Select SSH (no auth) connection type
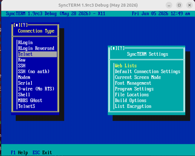The image size is (195, 156). coord(38,72)
